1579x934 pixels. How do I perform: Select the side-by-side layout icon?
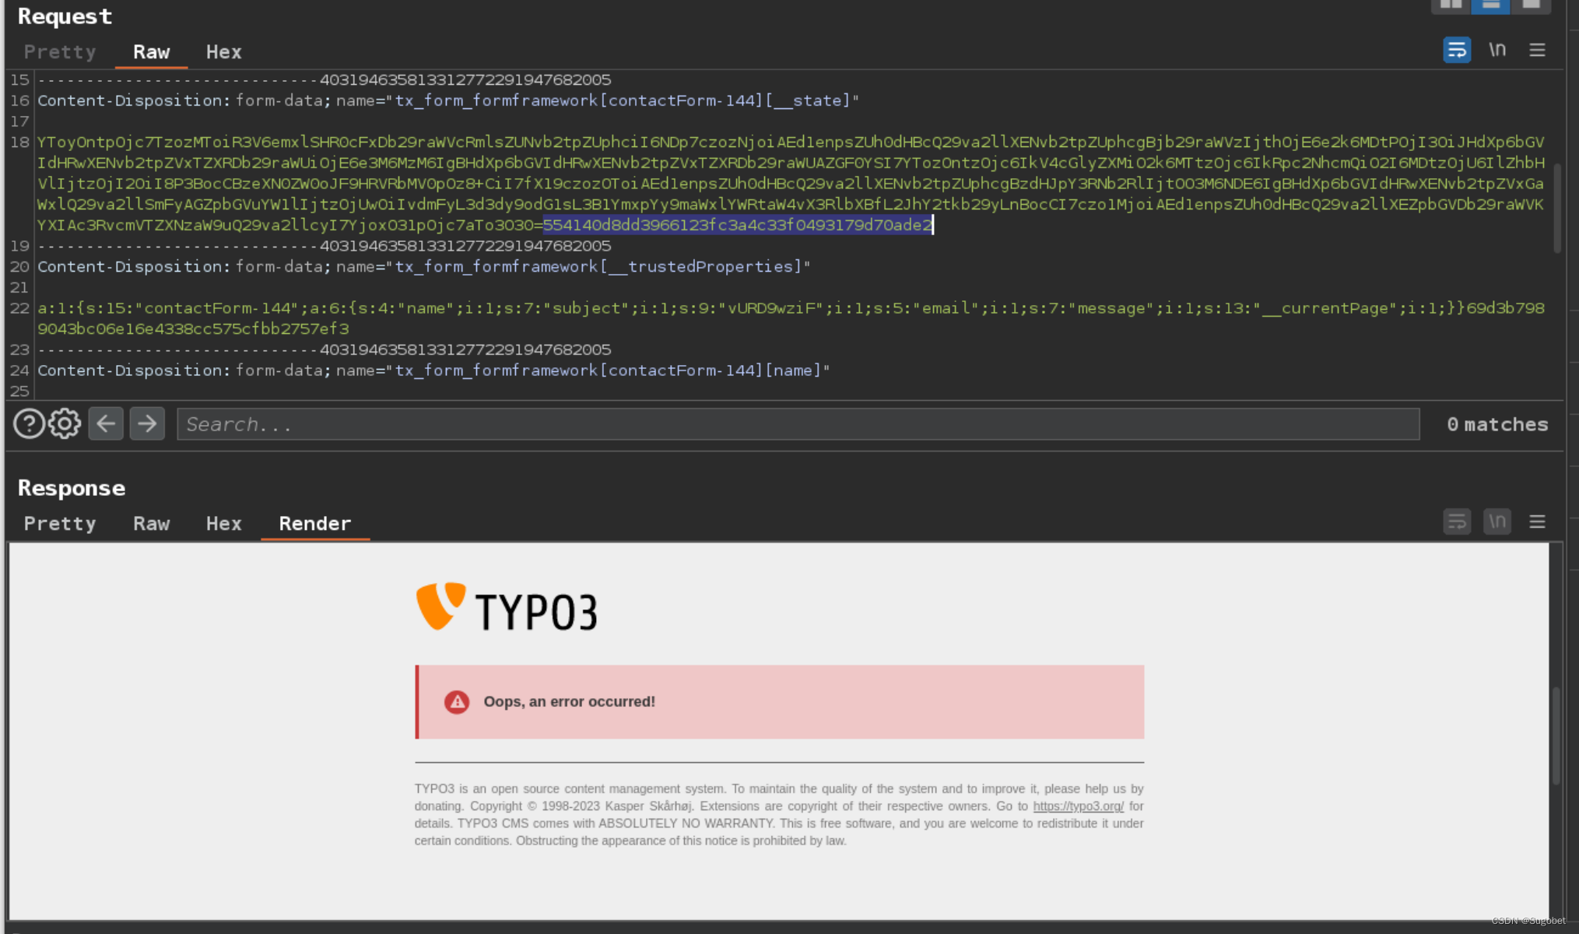tap(1451, 5)
